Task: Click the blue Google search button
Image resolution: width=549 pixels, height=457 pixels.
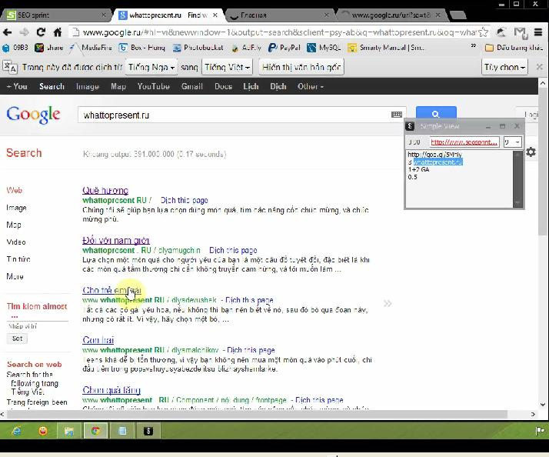Action: tap(436, 113)
